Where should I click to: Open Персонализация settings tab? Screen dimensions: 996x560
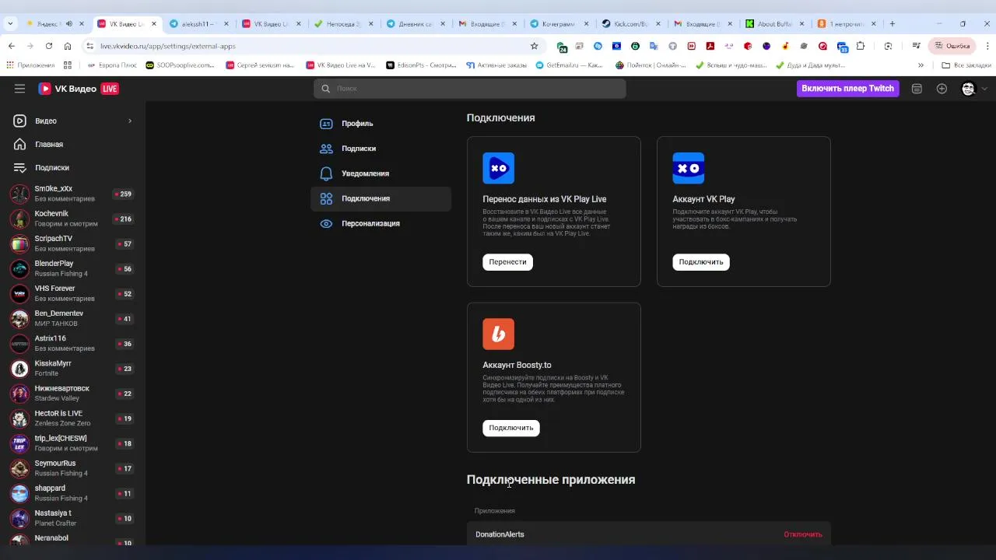coord(381,223)
